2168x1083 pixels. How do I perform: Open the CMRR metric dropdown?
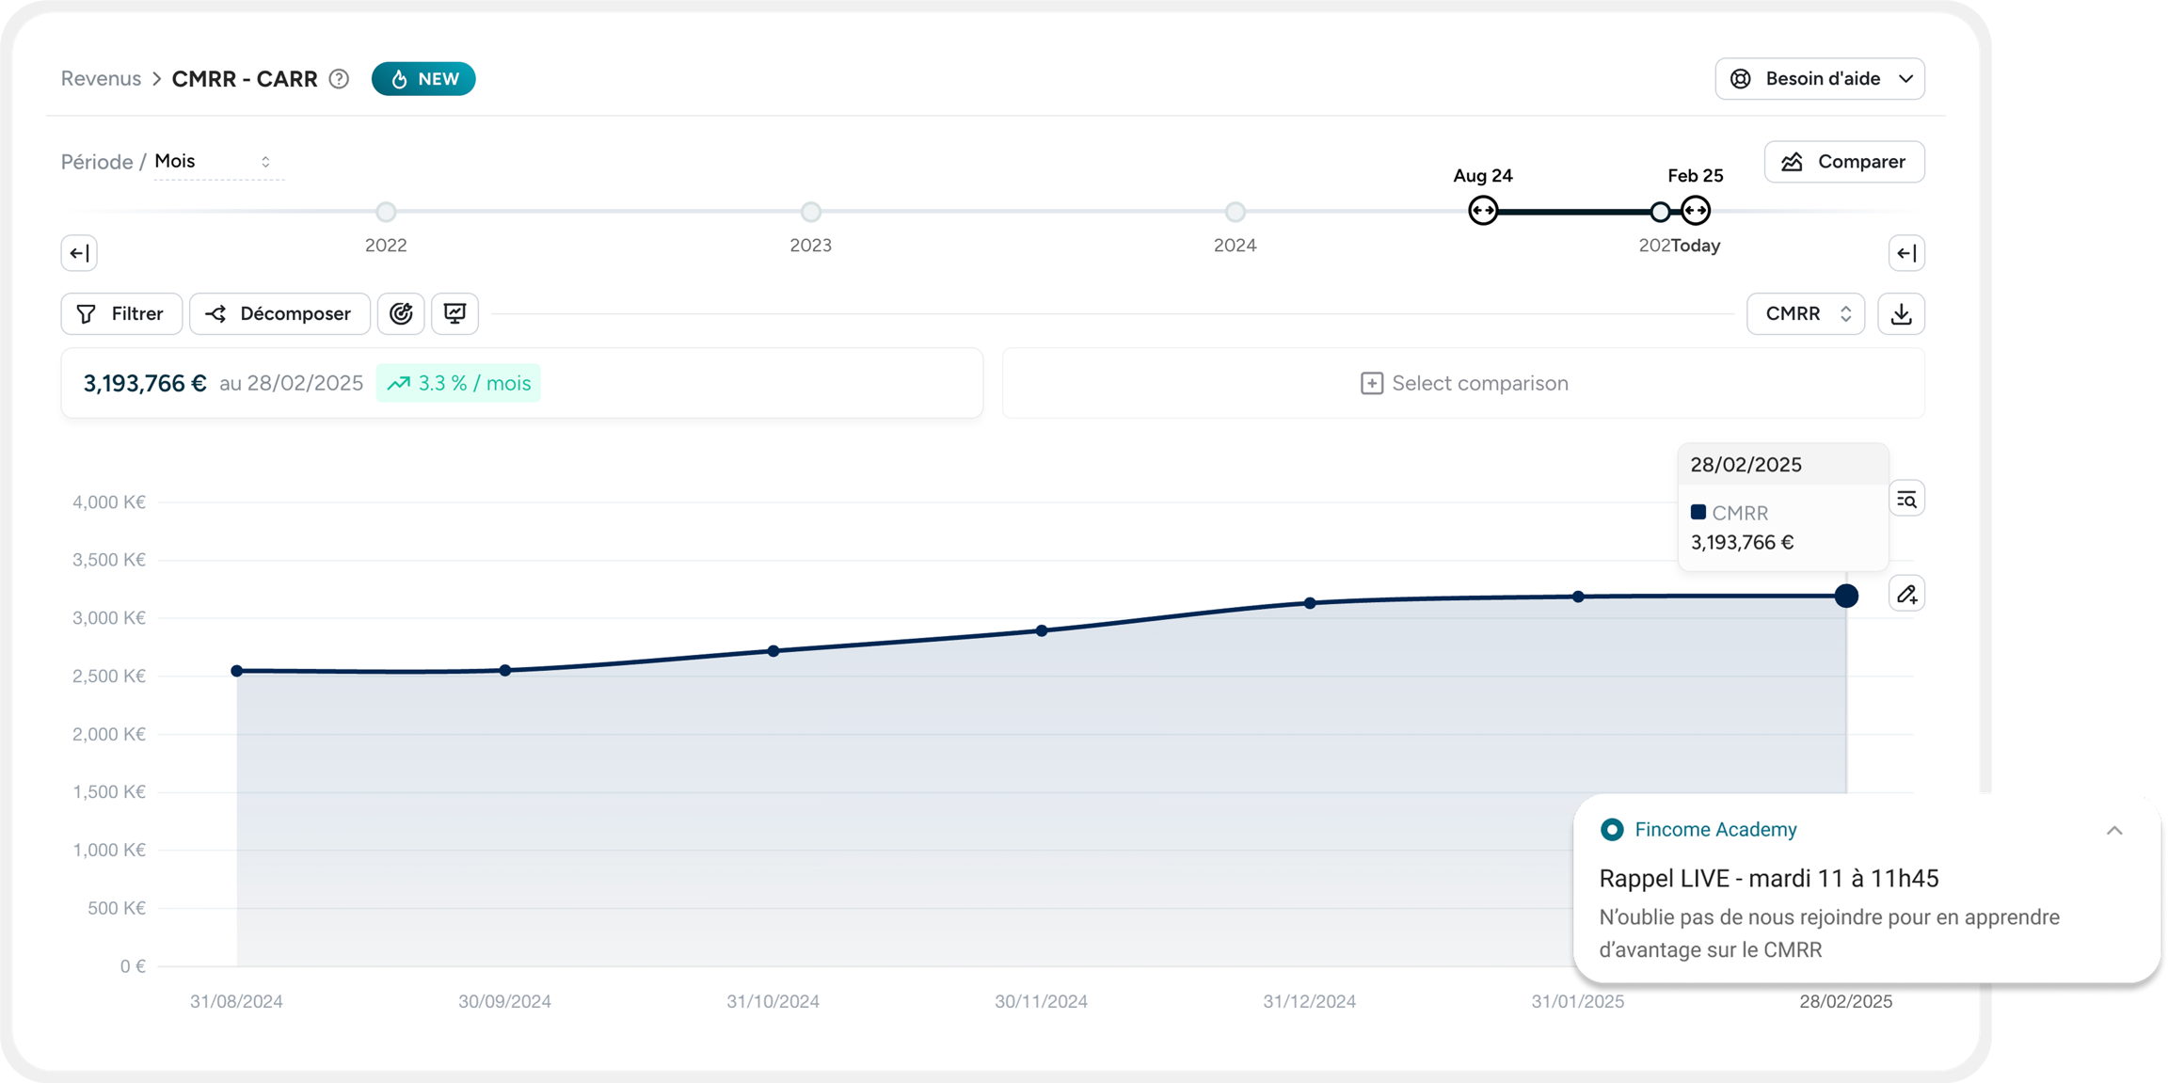click(1805, 313)
